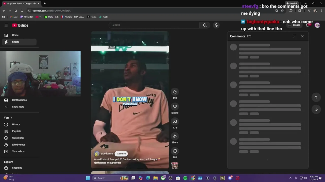Click the #jeffteague hashtag
325x182 pixels.
coord(100,163)
